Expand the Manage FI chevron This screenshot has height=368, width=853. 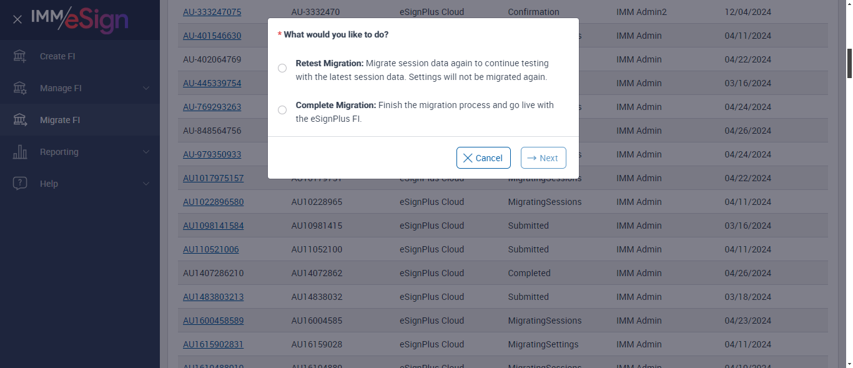click(146, 88)
